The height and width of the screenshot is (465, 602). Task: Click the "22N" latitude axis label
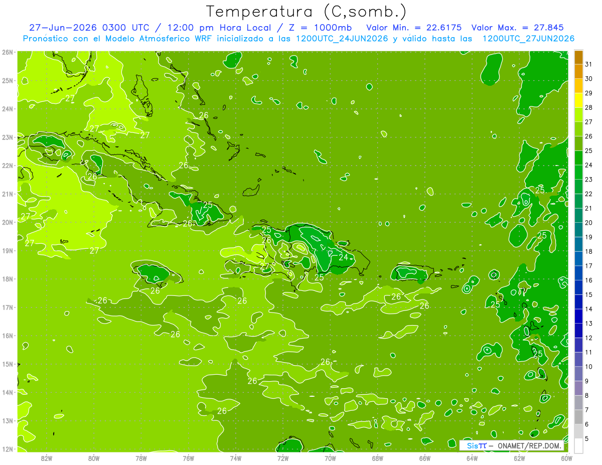tap(7, 166)
